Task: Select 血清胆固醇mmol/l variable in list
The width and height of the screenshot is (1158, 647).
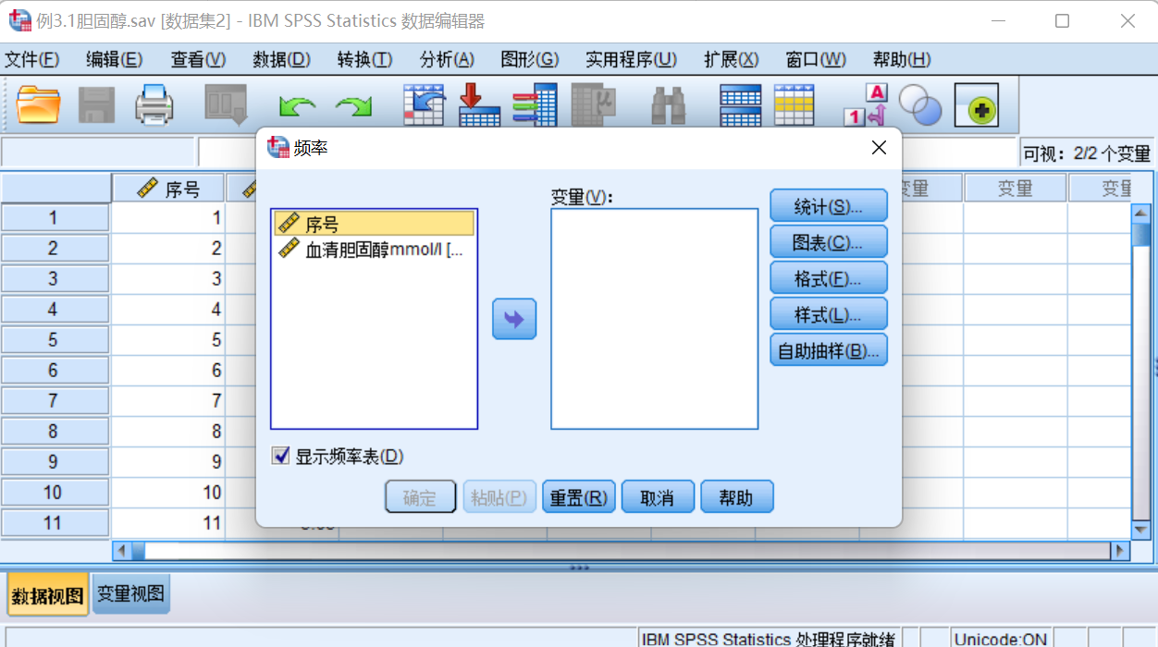Action: (x=374, y=249)
